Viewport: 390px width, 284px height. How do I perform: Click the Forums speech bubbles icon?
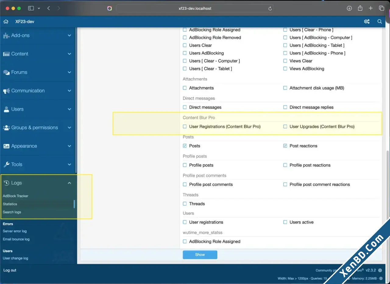(x=6, y=73)
